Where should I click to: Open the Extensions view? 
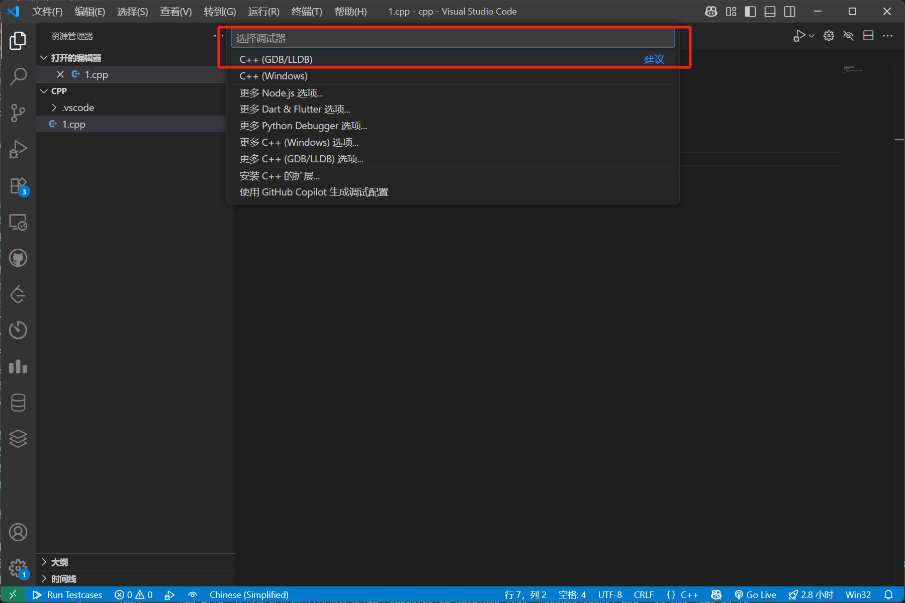(18, 185)
